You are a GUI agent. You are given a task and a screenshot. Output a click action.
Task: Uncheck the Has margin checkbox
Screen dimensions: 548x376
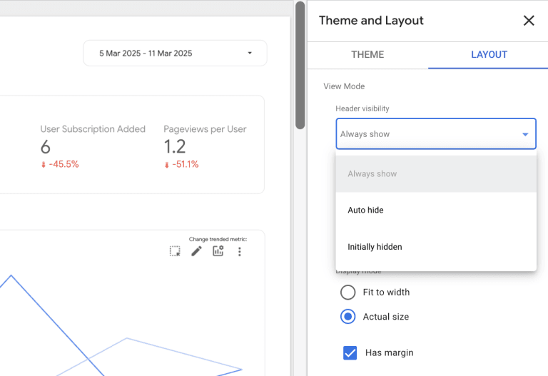tap(350, 352)
